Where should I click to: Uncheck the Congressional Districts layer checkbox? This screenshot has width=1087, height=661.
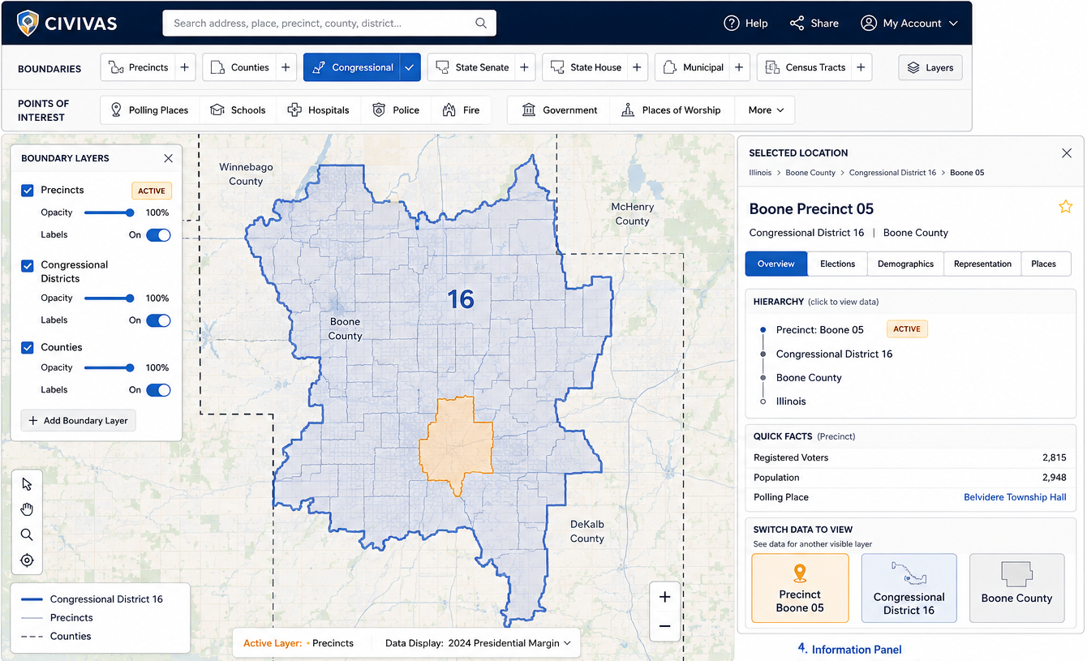pos(28,265)
